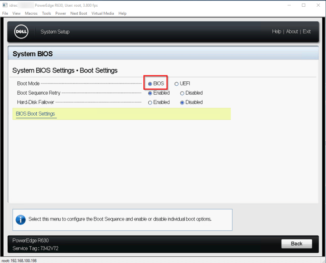Expand the Power menu
This screenshot has width=326, height=263.
(61, 13)
